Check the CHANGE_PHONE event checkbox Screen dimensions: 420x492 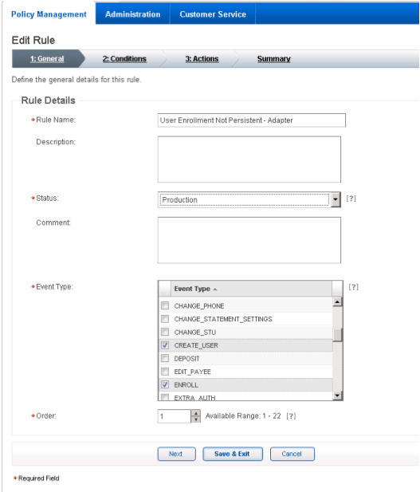tap(165, 305)
